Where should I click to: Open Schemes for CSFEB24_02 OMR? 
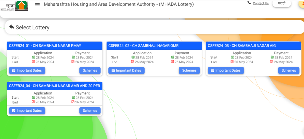[189, 70]
